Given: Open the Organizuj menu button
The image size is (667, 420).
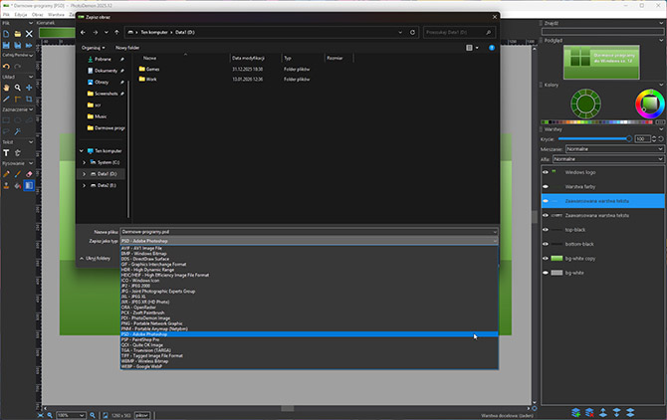Looking at the screenshot, I should (x=93, y=47).
